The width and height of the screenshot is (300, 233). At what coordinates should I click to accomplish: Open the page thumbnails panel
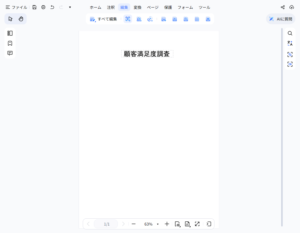[x=10, y=33]
